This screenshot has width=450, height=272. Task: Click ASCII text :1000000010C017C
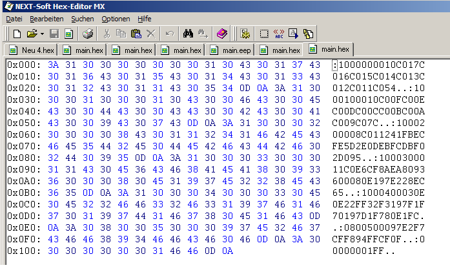(378, 65)
